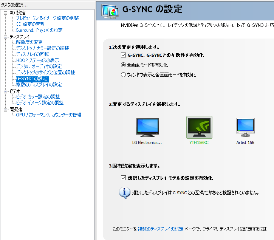The height and width of the screenshot is (240, 274).
Task: Open ビデオ カラー設定の調整 page
Action: point(38,97)
